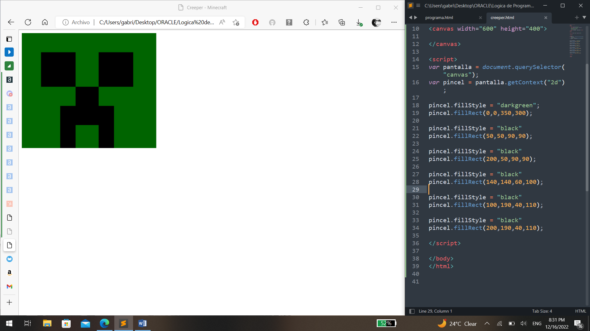The width and height of the screenshot is (590, 331).
Task: Switch to programa.html tab in Sublime
Action: click(x=439, y=17)
